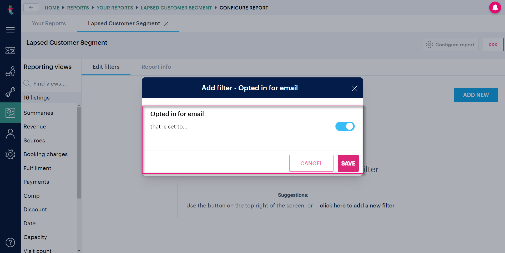Switch to the Your Reports tab
The image size is (505, 253).
coord(49,23)
